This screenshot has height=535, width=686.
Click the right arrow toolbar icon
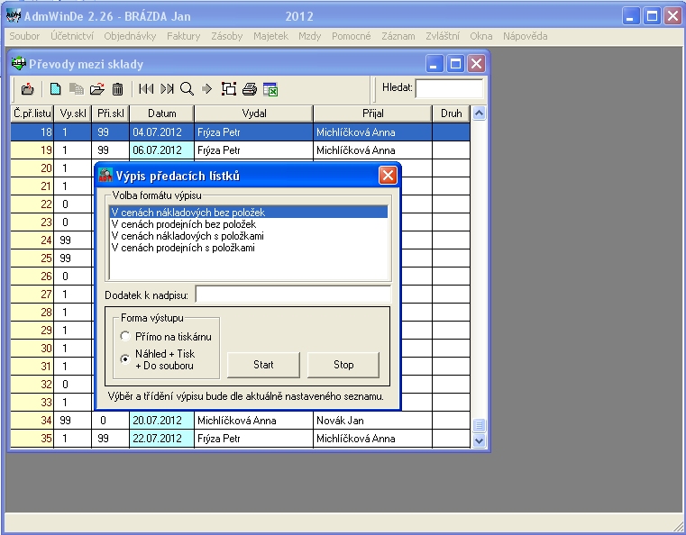click(206, 89)
